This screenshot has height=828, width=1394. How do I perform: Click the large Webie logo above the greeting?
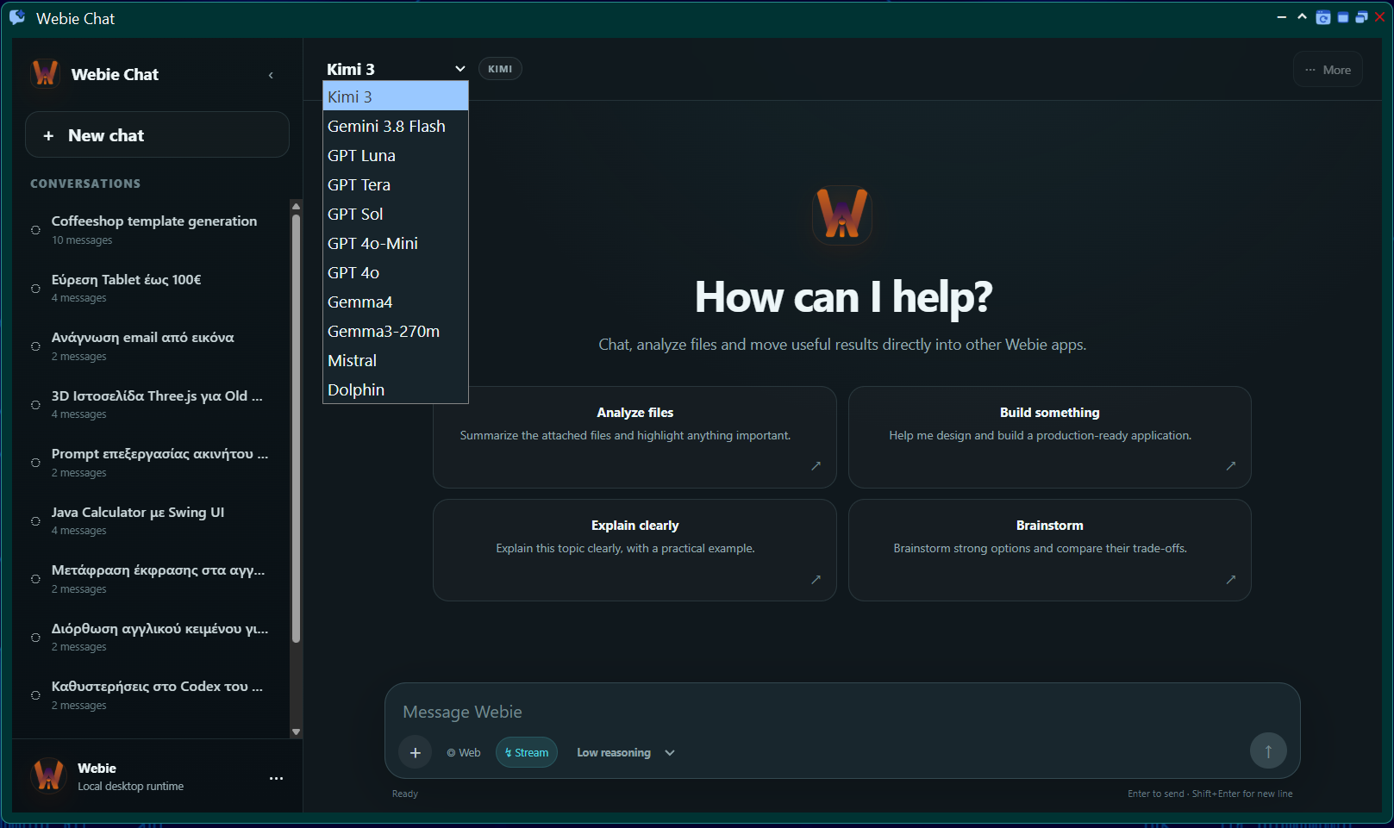[x=842, y=215]
